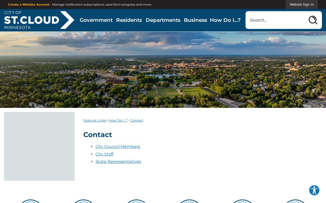This screenshot has width=326, height=203.
Task: Click the Contact breadcrumb link
Action: pos(137,121)
